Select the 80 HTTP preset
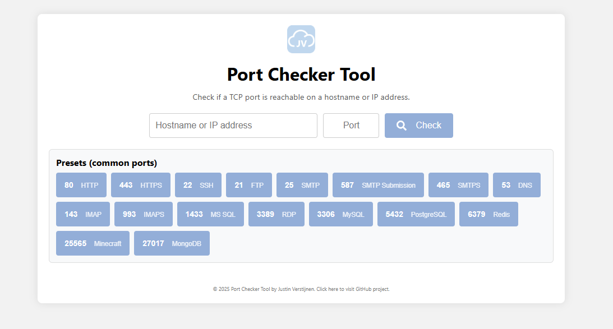The height and width of the screenshot is (329, 613). (81, 185)
